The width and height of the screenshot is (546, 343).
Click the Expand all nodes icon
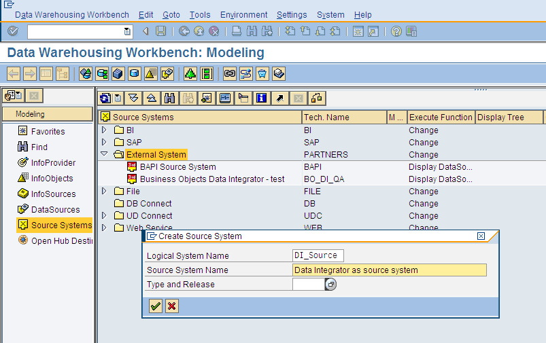tap(133, 98)
